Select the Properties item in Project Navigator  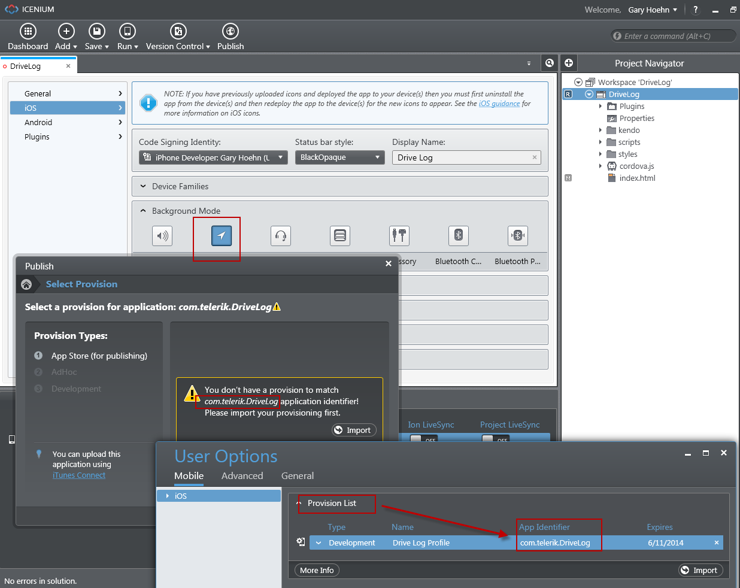636,118
